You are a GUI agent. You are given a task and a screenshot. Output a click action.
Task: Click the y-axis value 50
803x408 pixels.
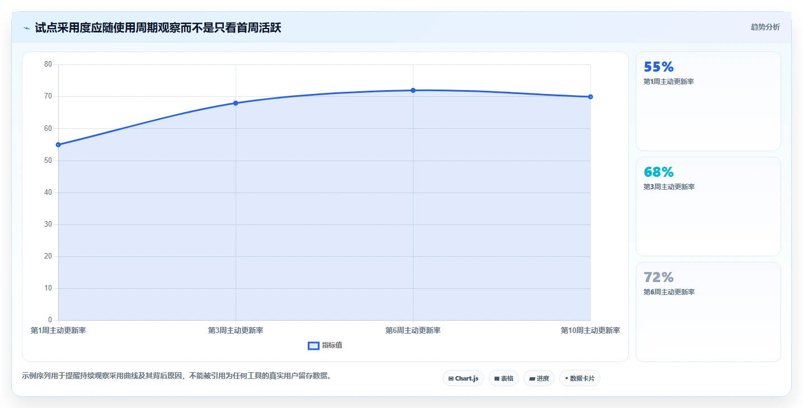(x=48, y=161)
